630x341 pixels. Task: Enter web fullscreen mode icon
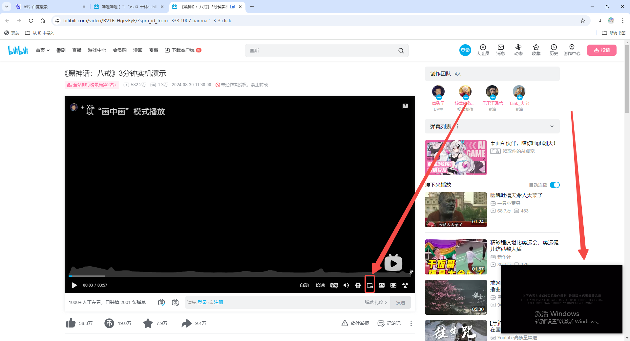pyautogui.click(x=393, y=285)
